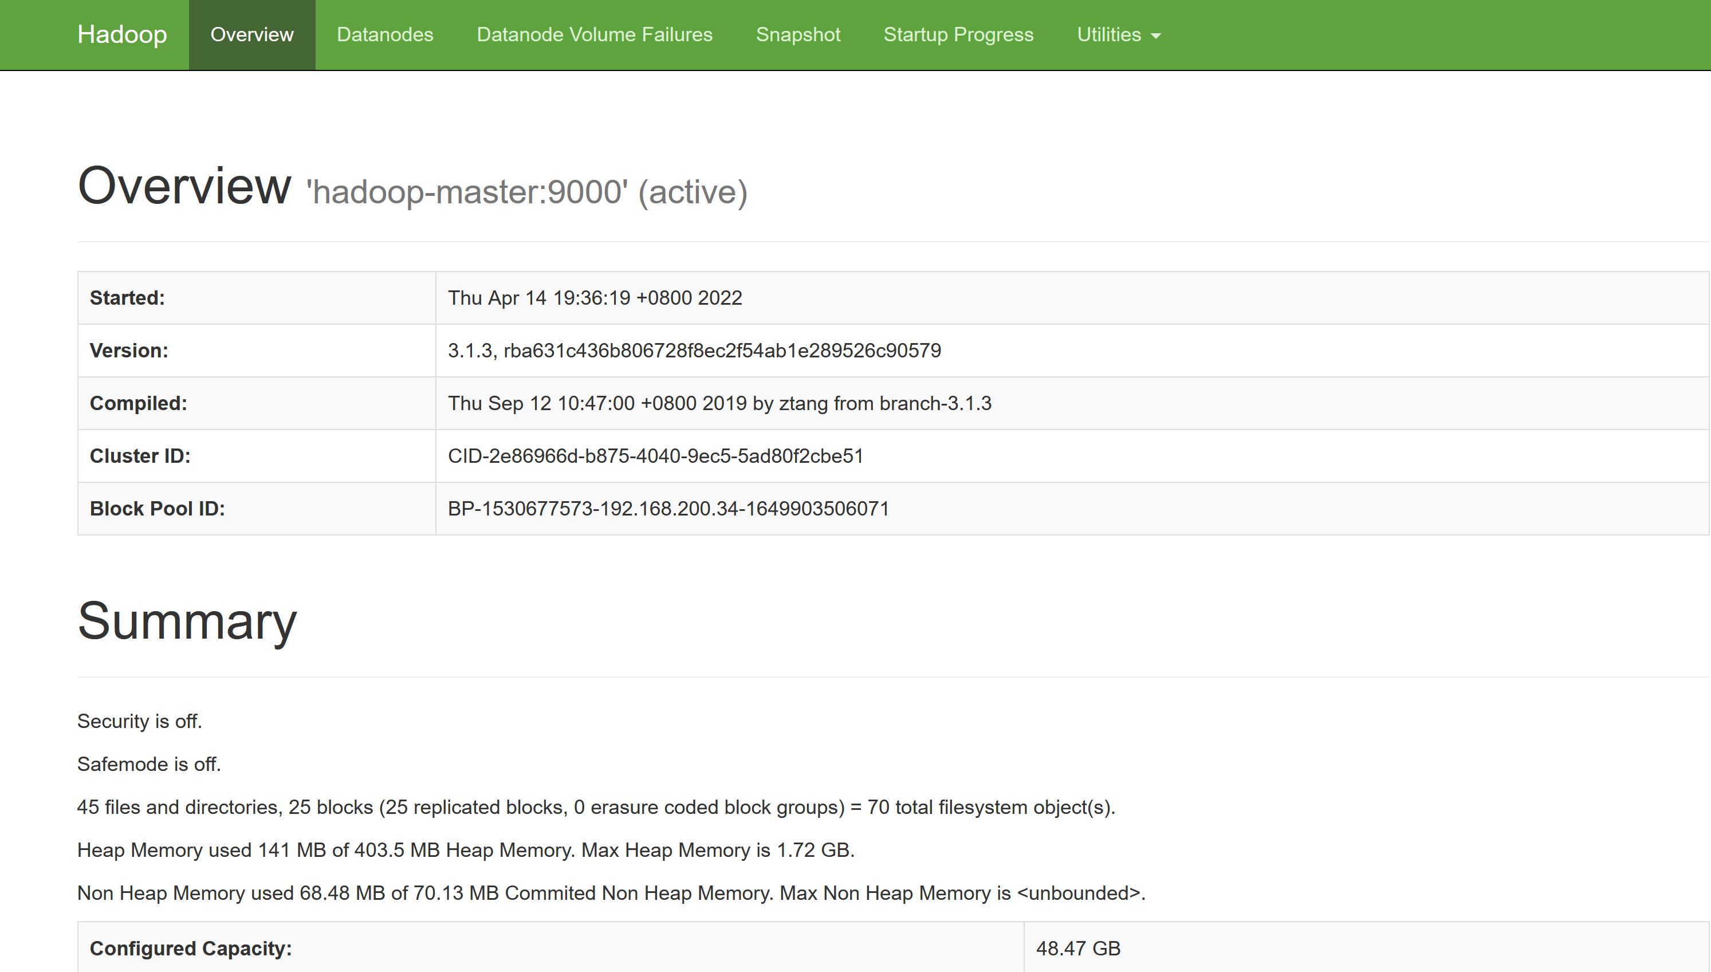Go to the Snapshot tab
Viewport: 1711px width, 972px height.
coord(798,35)
